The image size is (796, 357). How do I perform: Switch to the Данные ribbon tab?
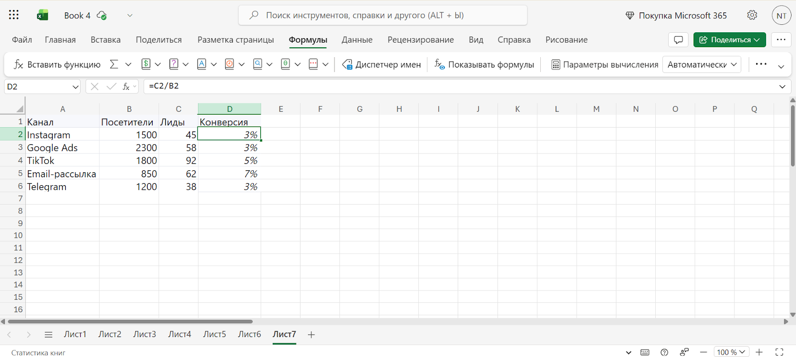tap(357, 40)
